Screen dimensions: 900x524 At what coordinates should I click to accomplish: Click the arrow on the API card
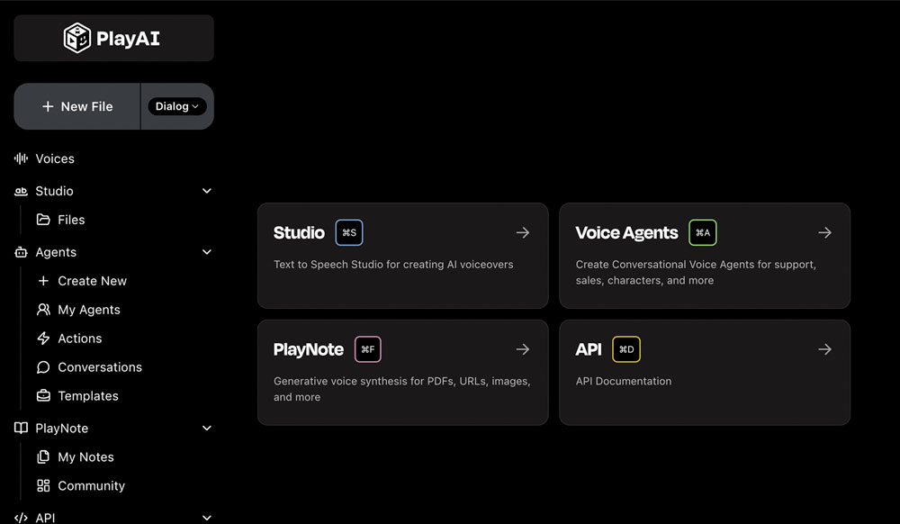pyautogui.click(x=824, y=349)
